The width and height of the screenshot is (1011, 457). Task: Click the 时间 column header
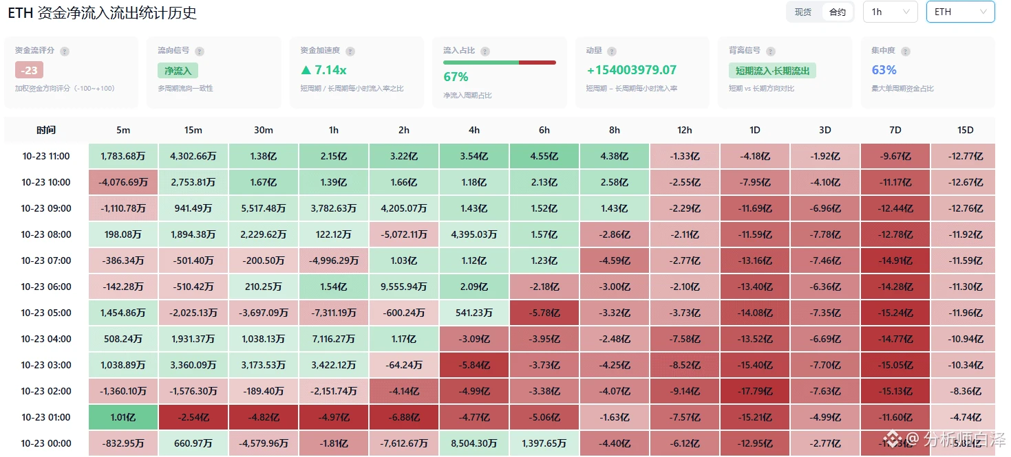click(x=46, y=130)
